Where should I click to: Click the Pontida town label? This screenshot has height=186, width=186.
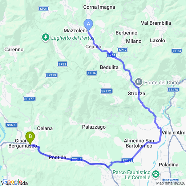pos(57,157)
